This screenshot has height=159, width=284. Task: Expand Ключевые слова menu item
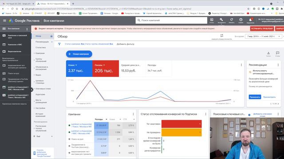(x=43, y=89)
